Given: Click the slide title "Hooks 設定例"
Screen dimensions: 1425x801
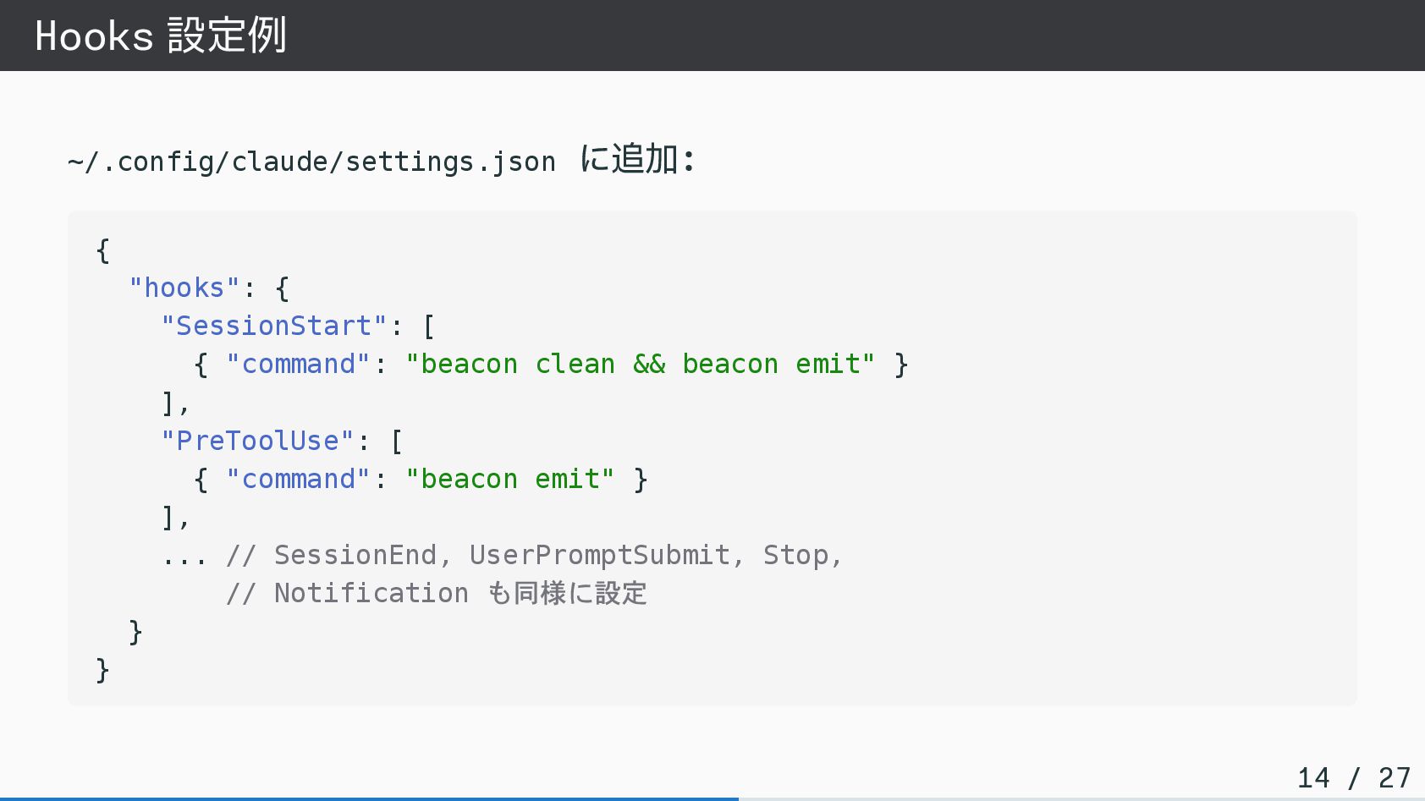Looking at the screenshot, I should point(161,36).
